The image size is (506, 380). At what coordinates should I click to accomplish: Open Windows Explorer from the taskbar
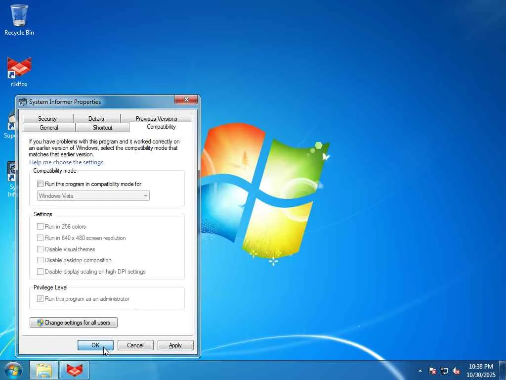(44, 370)
